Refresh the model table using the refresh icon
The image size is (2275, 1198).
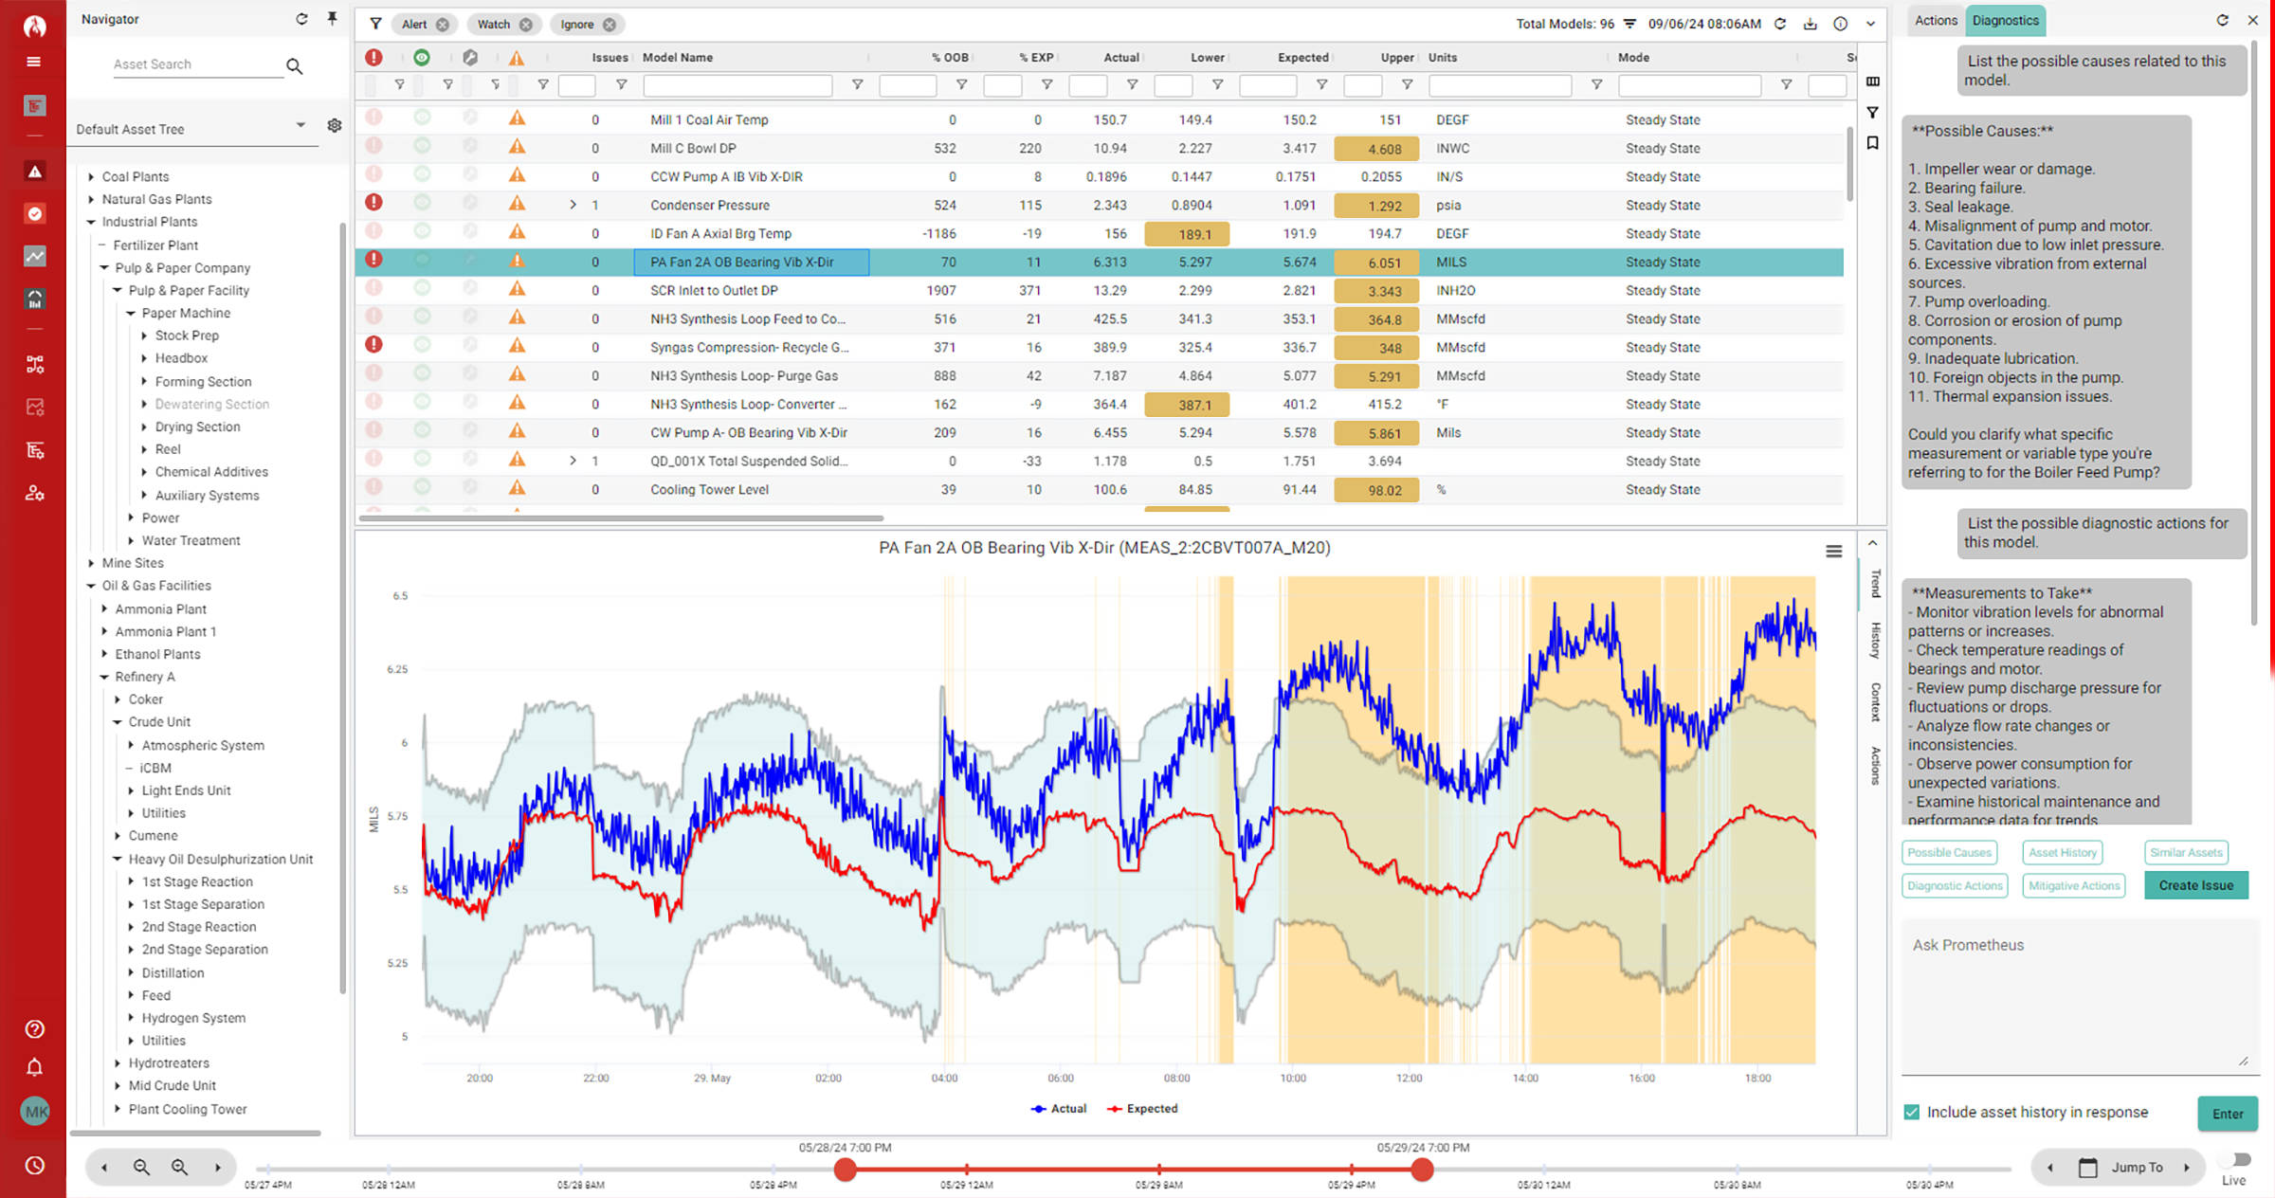(1780, 24)
